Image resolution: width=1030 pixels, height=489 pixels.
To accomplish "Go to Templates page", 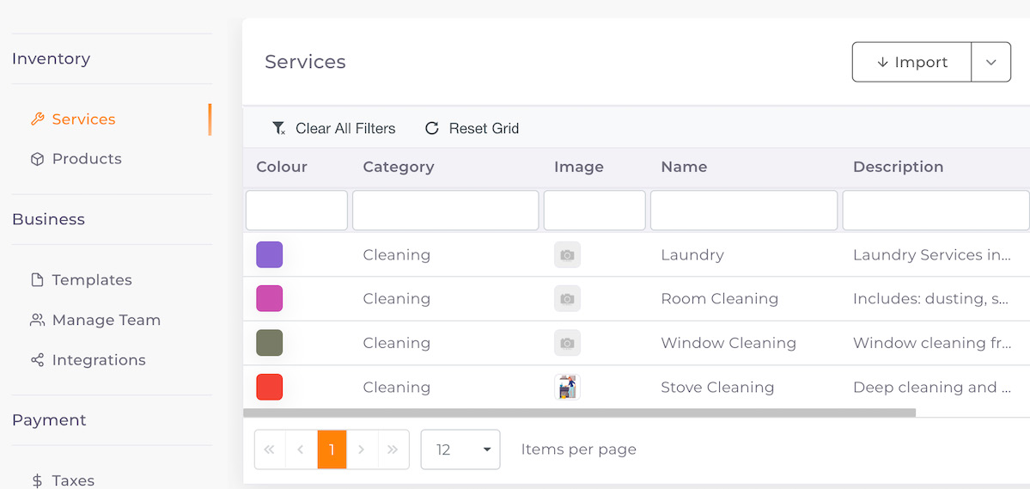I will coord(82,280).
